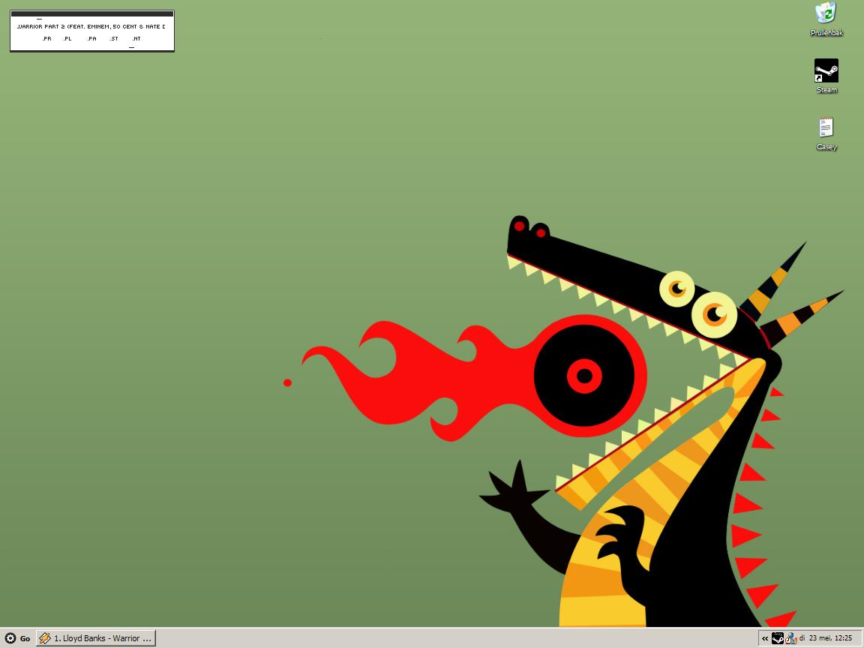Click the .PL play button in player
This screenshot has height=648, width=864.
point(67,38)
